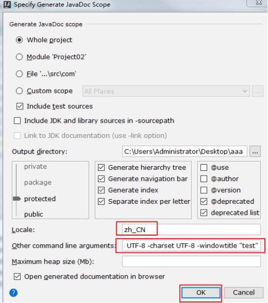Click the blue help question mark icon

pos(13,292)
